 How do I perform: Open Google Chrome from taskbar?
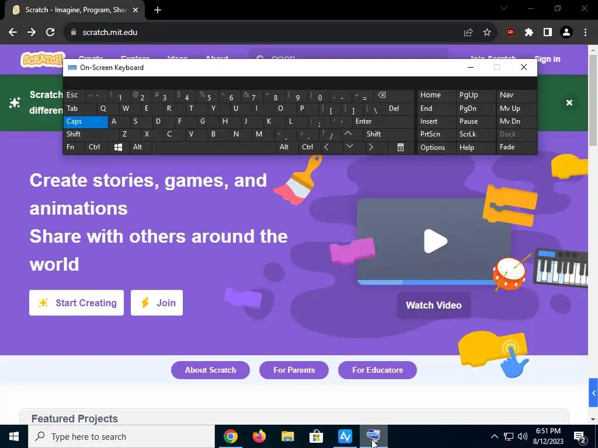[x=230, y=436]
